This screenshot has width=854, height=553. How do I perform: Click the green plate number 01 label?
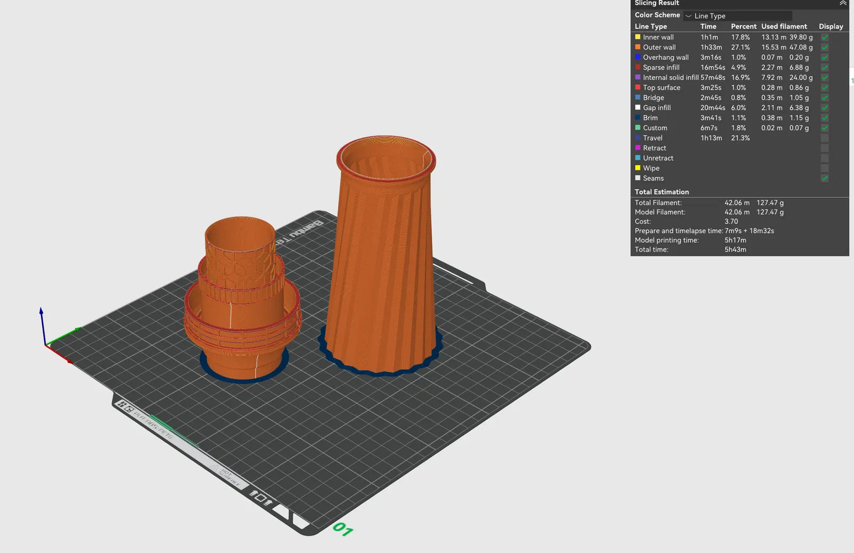click(343, 529)
